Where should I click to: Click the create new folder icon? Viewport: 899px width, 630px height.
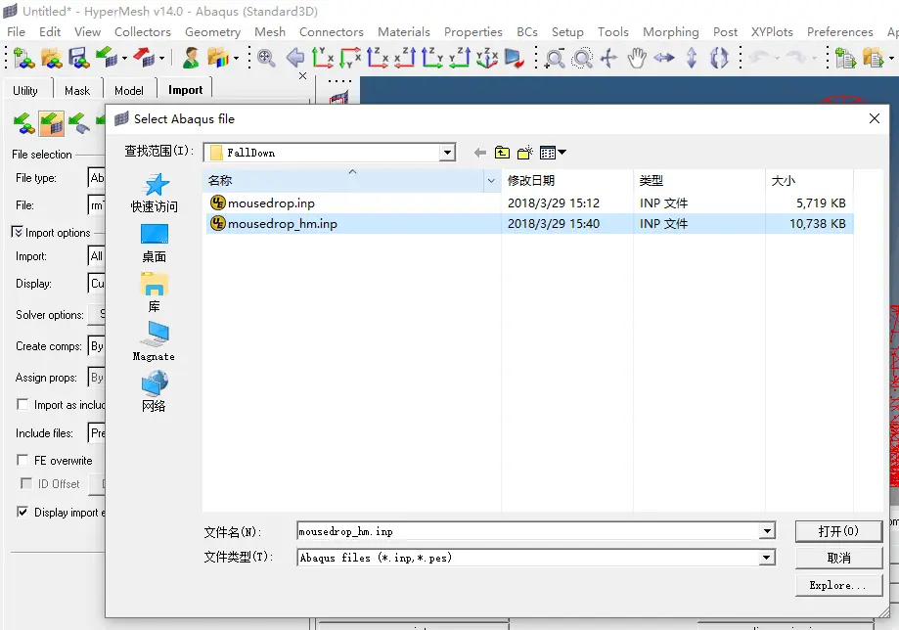[524, 153]
